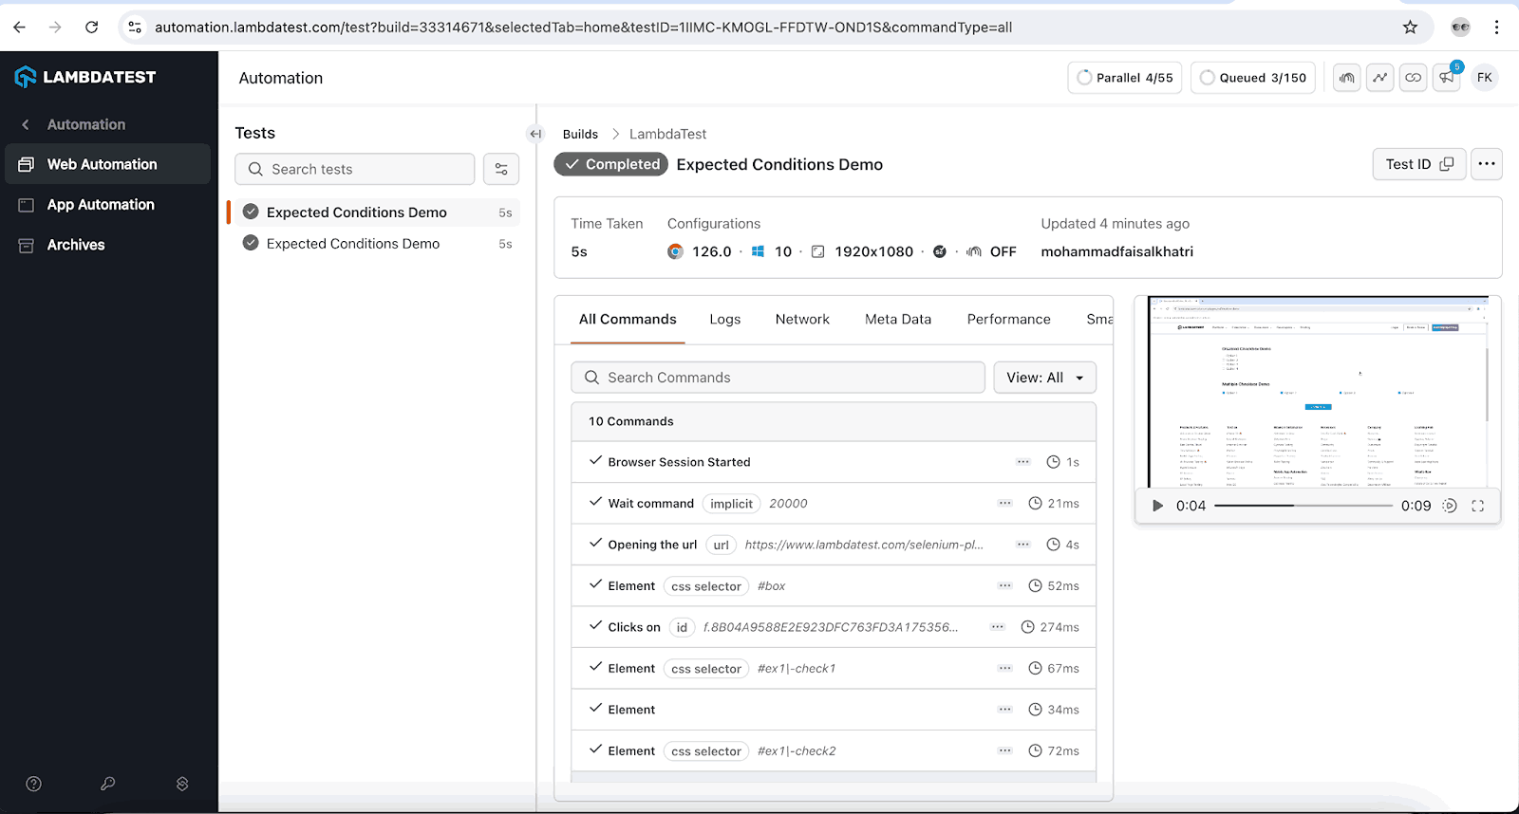The width and height of the screenshot is (1519, 814).
Task: Click browser back arrow
Action: [x=19, y=28]
